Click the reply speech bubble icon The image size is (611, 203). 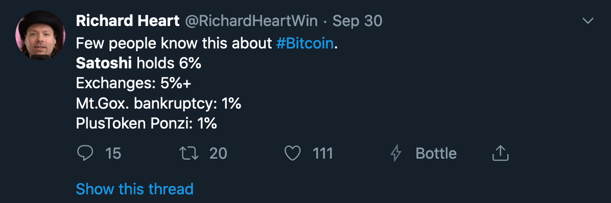coord(85,154)
